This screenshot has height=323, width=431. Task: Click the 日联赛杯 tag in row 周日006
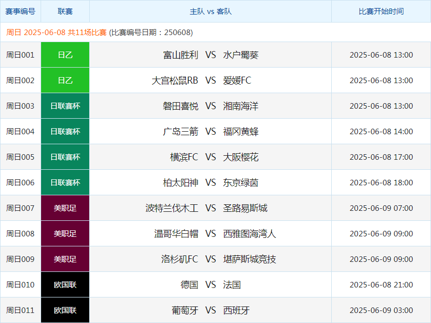65,182
